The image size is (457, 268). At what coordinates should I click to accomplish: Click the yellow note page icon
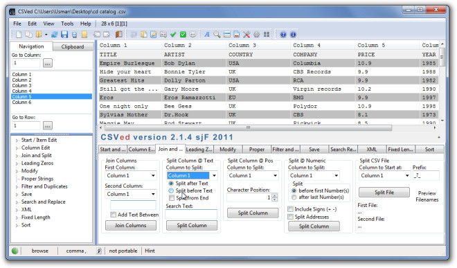tap(84, 35)
